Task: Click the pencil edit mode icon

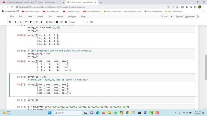Action: pos(172,16)
